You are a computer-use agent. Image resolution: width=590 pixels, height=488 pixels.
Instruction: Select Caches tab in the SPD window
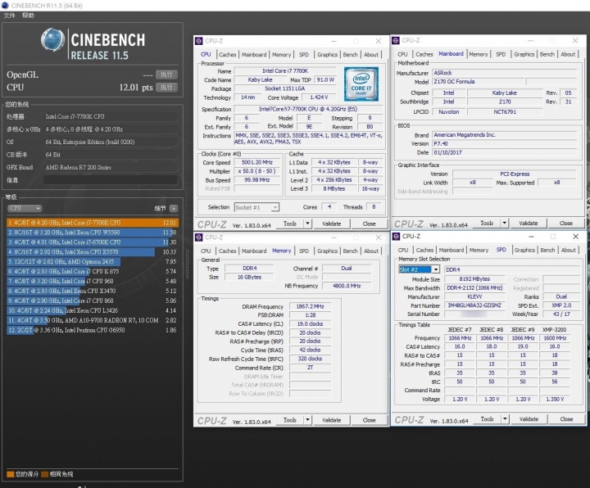click(424, 251)
